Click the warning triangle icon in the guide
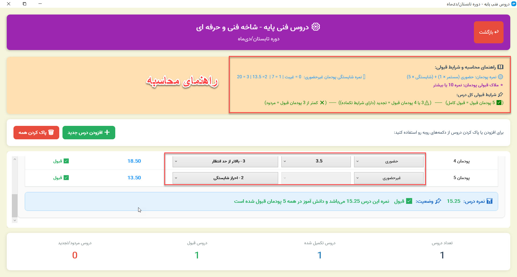The image size is (517, 277). pos(427,103)
